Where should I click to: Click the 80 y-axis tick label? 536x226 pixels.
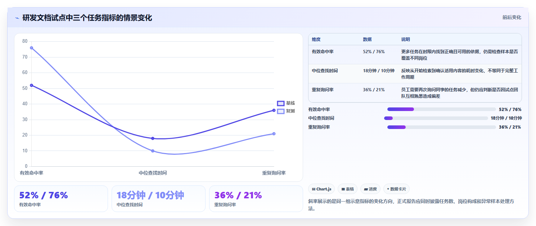pos(25,41)
